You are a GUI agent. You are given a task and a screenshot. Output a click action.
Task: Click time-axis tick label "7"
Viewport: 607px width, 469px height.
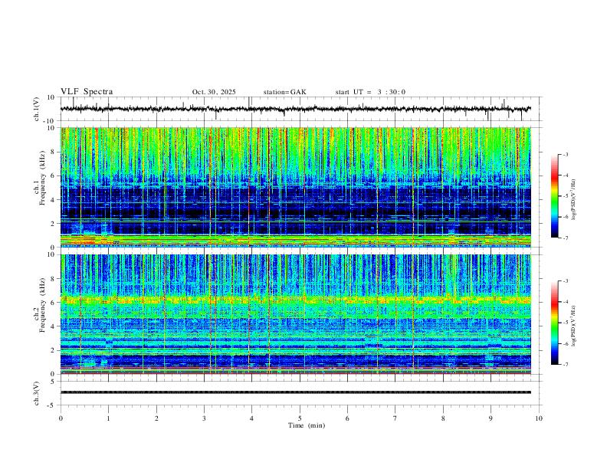click(395, 418)
